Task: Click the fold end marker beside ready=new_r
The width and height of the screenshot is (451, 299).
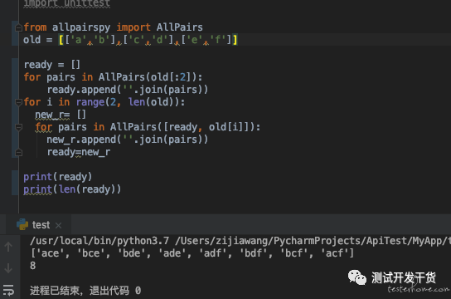Action: point(18,152)
